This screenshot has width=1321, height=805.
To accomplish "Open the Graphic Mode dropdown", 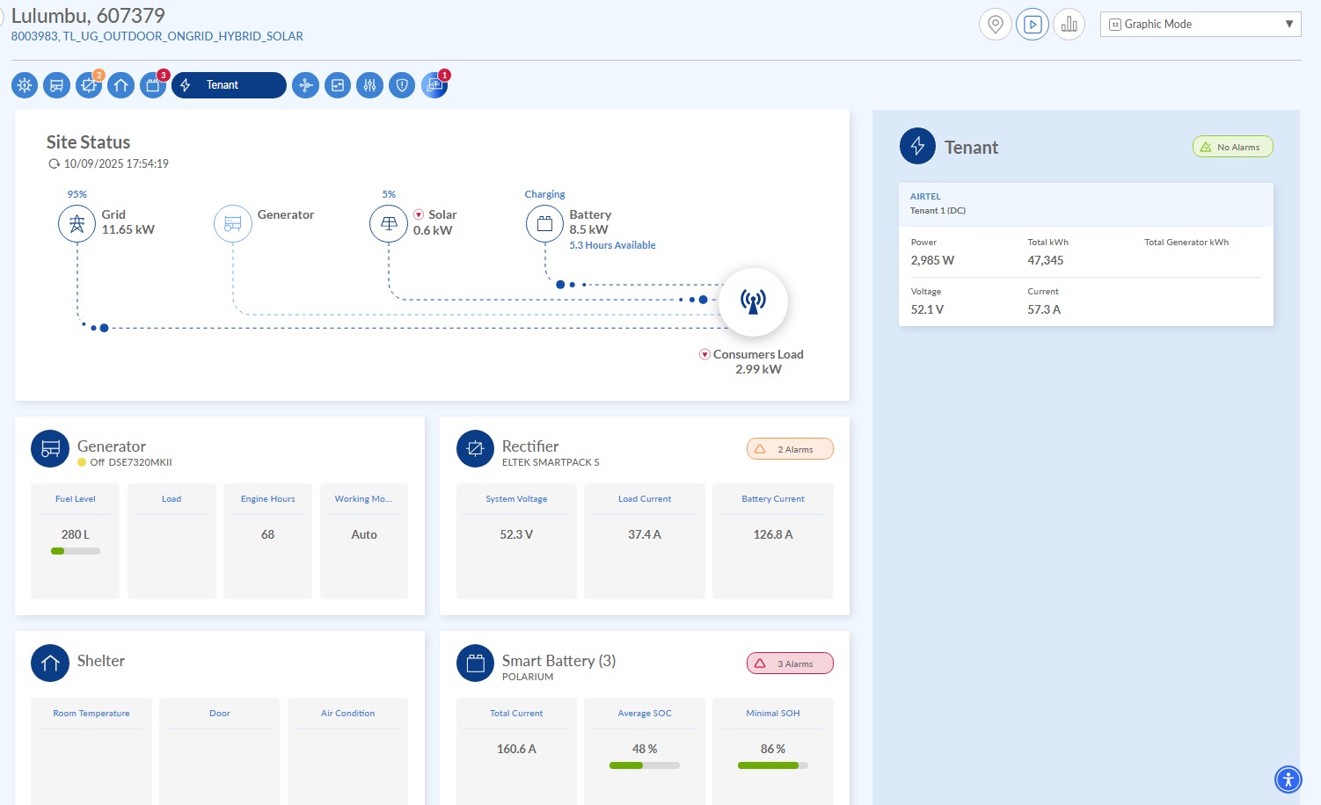I will [1201, 25].
